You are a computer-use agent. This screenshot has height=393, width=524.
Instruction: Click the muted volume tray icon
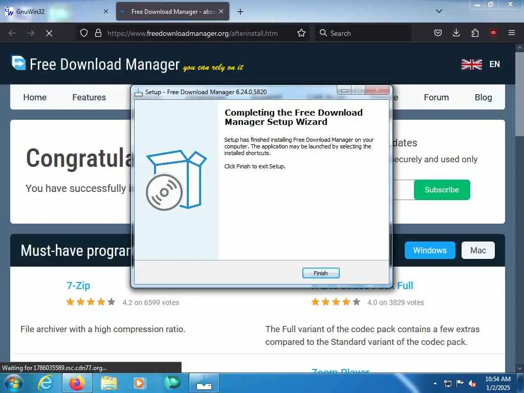[472, 384]
